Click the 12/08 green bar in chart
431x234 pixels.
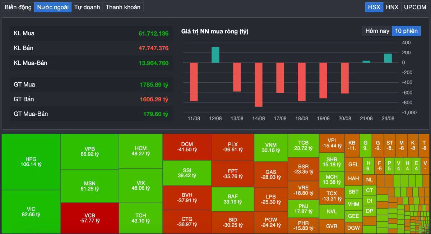point(215,55)
